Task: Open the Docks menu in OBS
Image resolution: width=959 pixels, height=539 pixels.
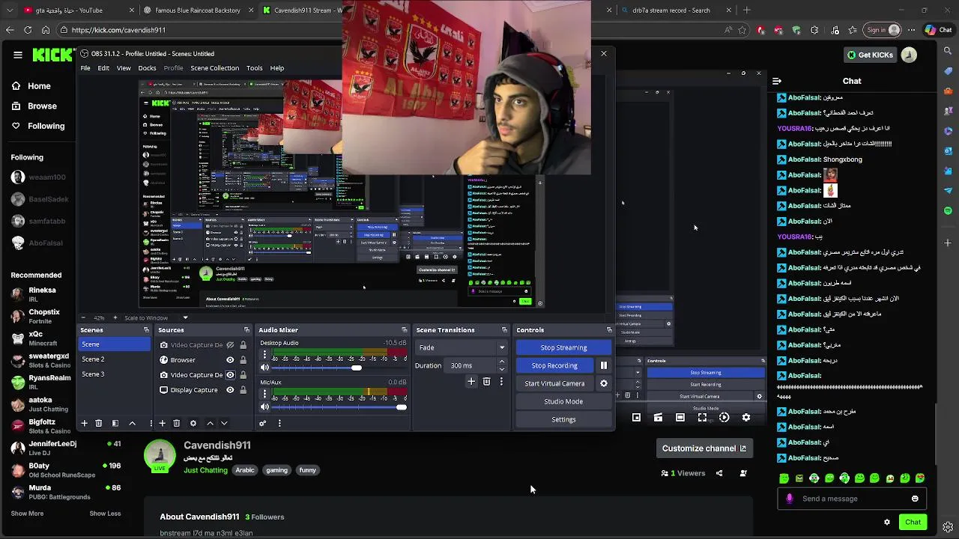Action: (x=147, y=68)
